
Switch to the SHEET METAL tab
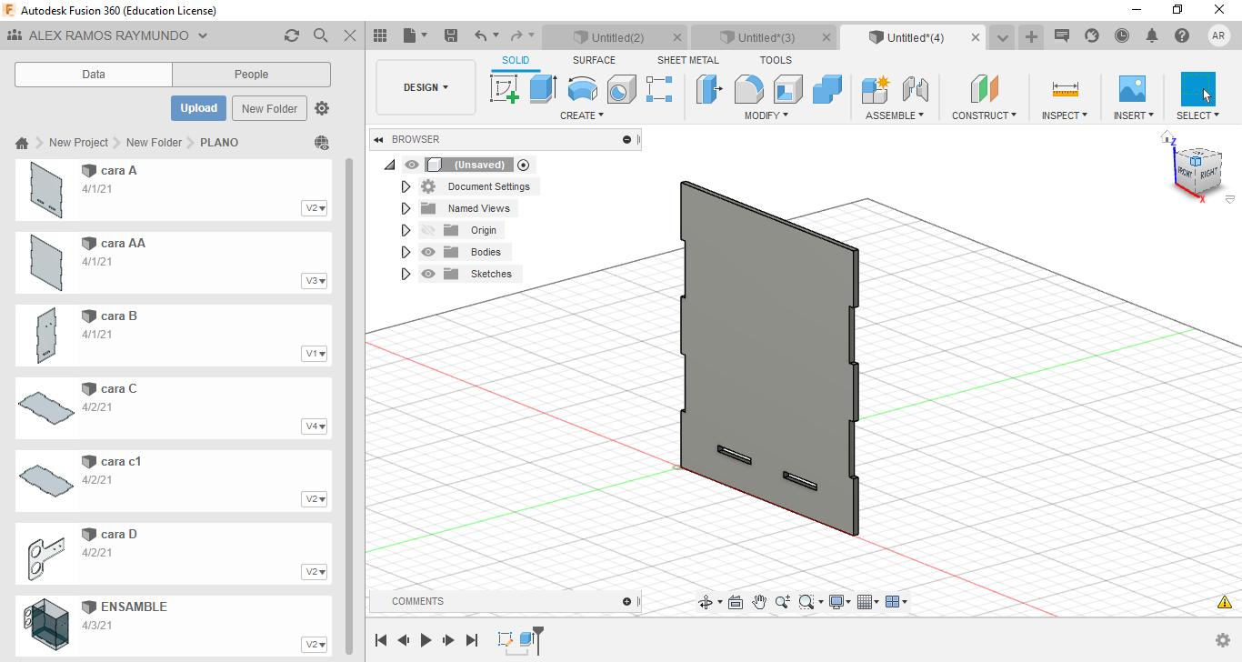point(687,60)
